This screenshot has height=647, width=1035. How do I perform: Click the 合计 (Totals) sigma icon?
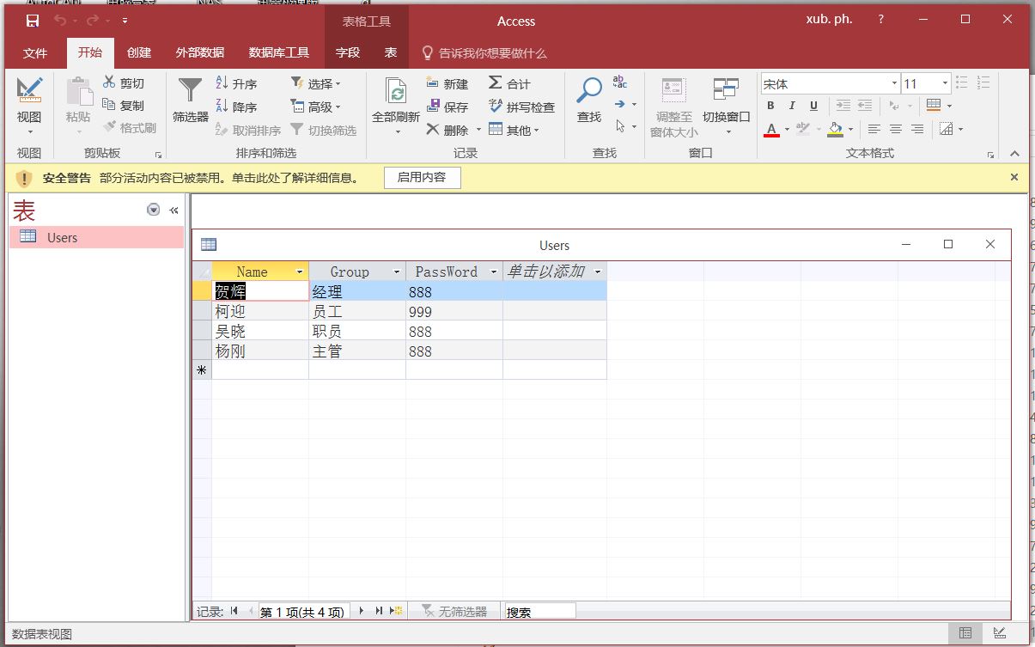496,82
